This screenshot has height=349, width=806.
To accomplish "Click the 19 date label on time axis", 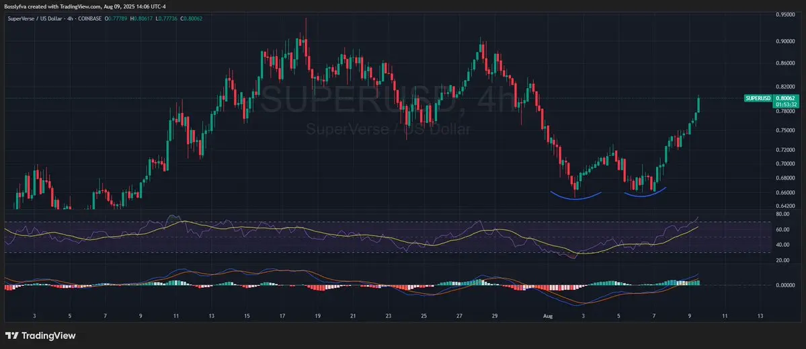I will pos(318,315).
